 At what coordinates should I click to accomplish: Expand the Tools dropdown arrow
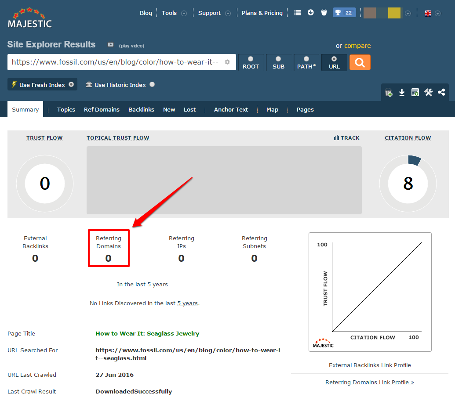pyautogui.click(x=184, y=13)
